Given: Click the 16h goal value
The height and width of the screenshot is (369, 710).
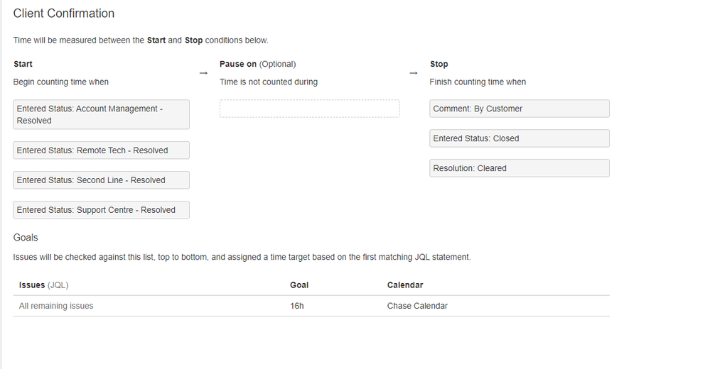Looking at the screenshot, I should pos(297,306).
